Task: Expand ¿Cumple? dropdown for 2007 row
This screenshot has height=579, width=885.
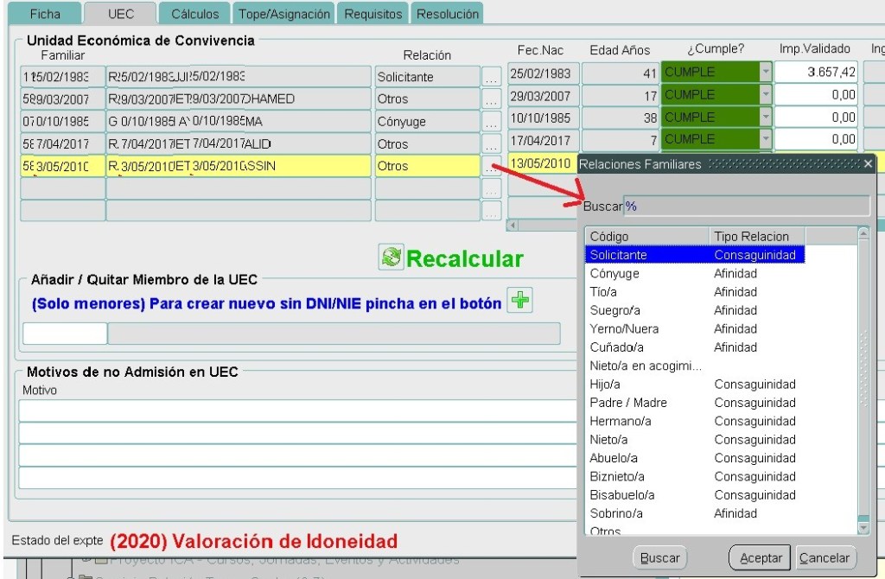Action: (x=765, y=95)
